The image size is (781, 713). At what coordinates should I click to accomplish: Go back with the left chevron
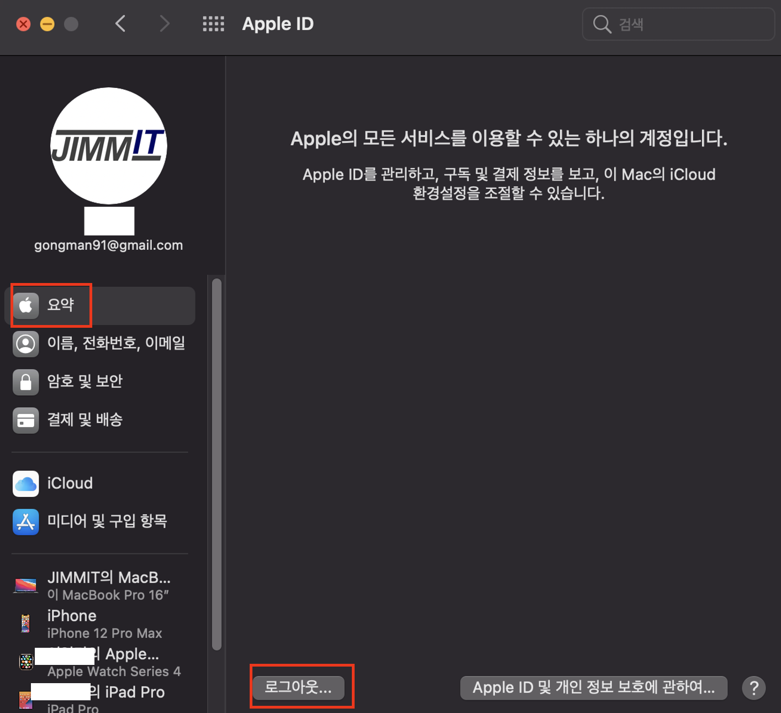coord(120,24)
